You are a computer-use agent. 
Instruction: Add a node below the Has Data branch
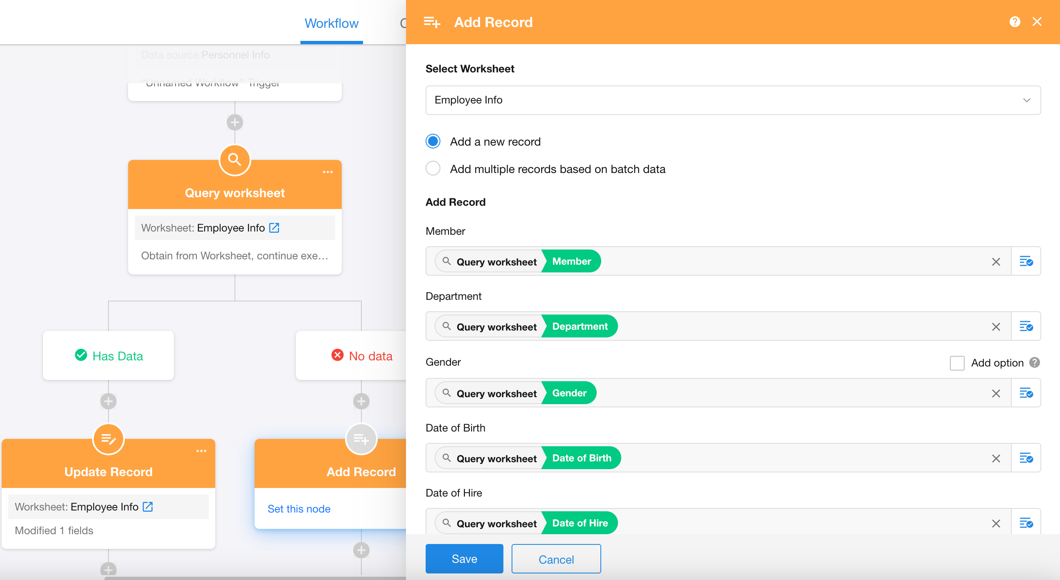[x=108, y=401]
